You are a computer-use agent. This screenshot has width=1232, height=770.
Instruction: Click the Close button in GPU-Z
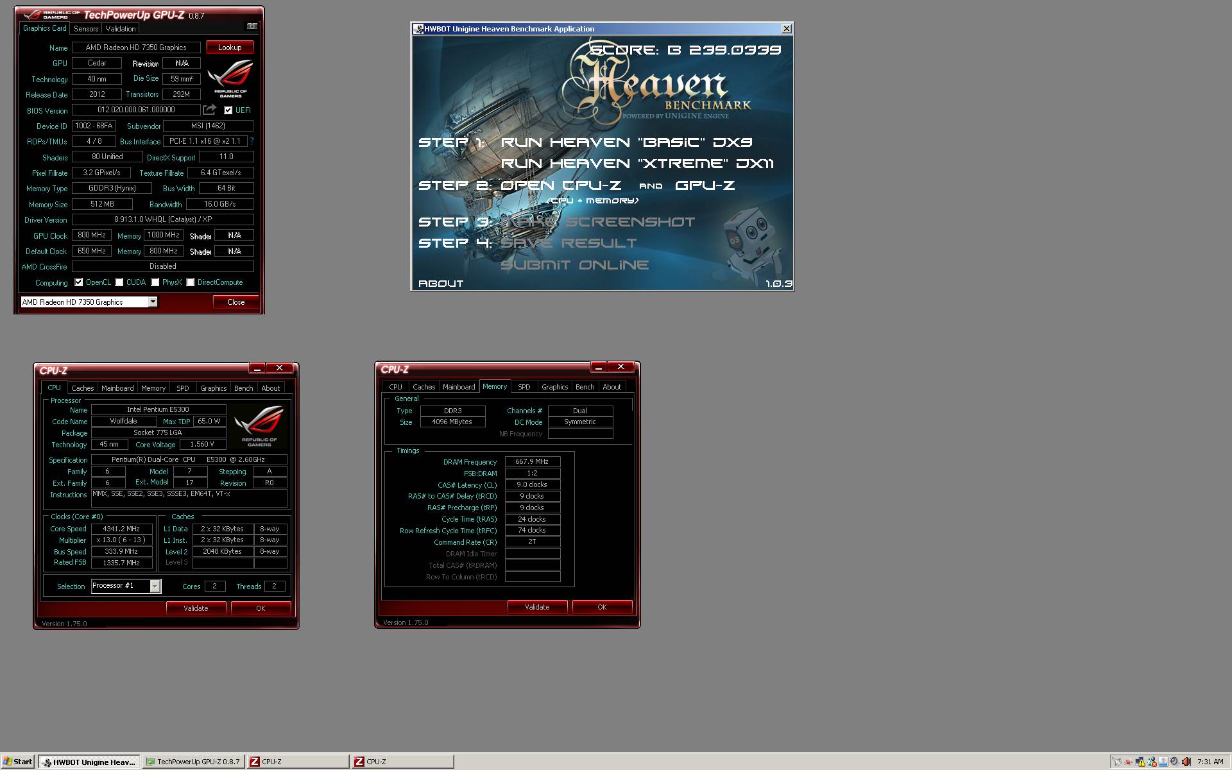[235, 302]
